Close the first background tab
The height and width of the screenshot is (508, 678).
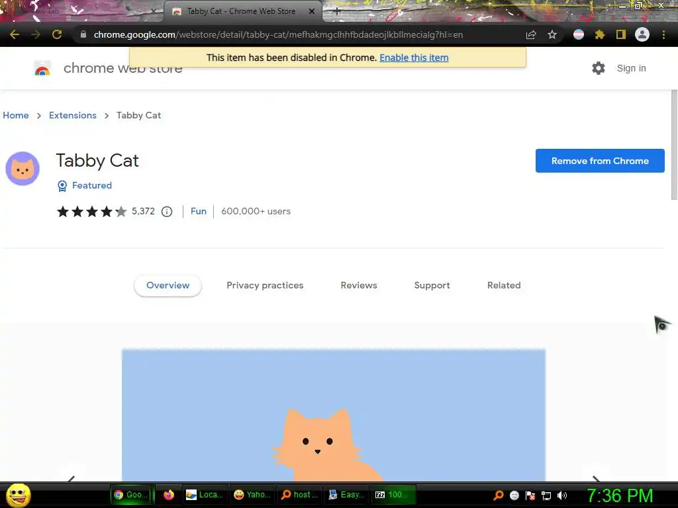(153, 11)
